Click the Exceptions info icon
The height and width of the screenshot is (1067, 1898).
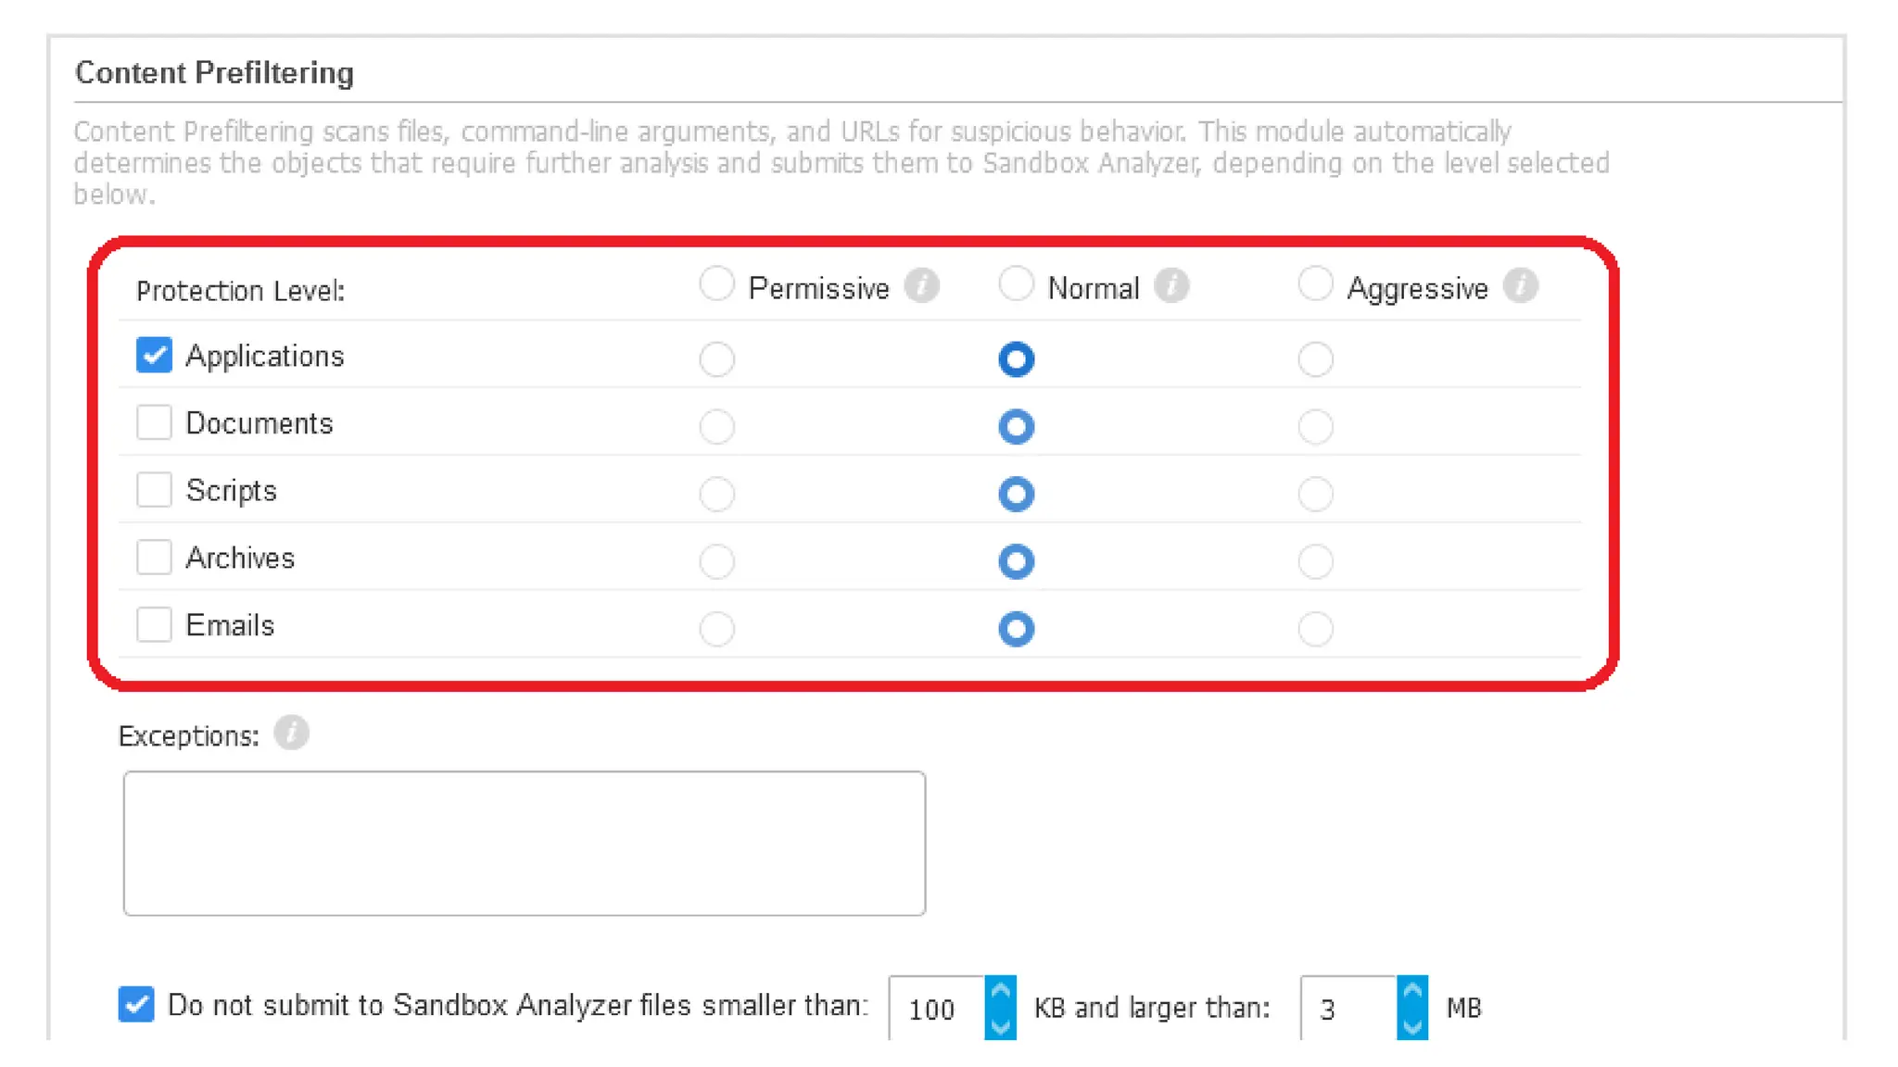pos(291,734)
